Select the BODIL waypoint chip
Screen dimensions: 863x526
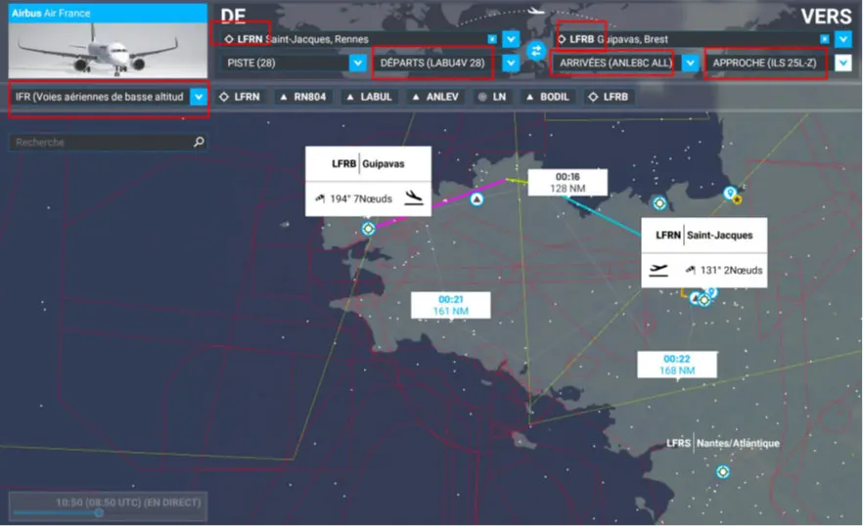click(548, 97)
